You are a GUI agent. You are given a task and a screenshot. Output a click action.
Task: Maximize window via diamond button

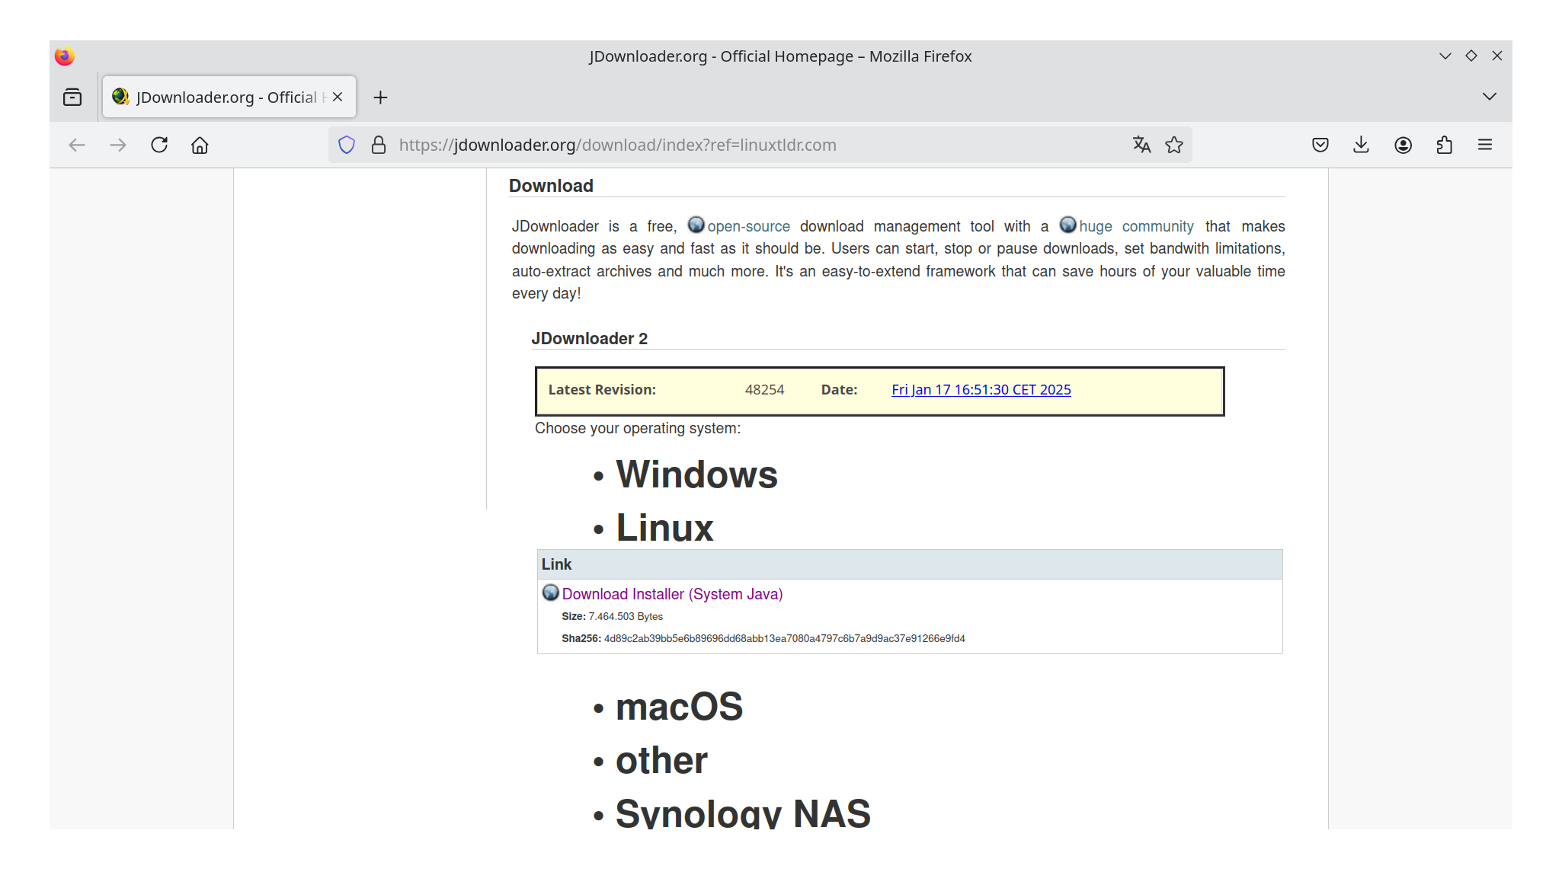[x=1471, y=56]
